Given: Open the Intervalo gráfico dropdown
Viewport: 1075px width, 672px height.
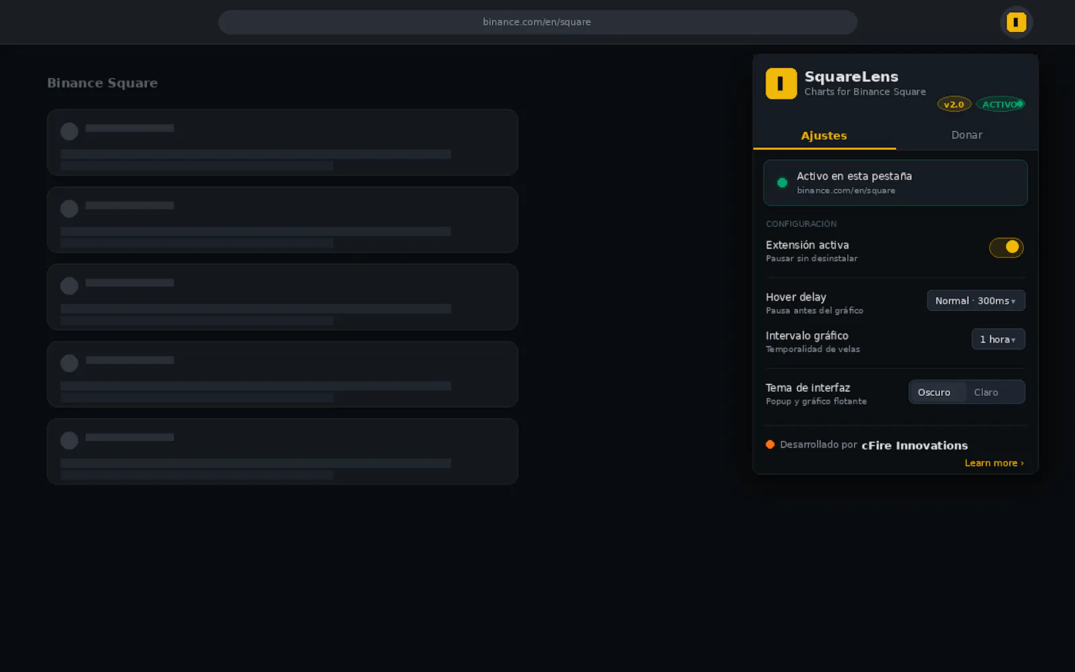Looking at the screenshot, I should coord(998,339).
